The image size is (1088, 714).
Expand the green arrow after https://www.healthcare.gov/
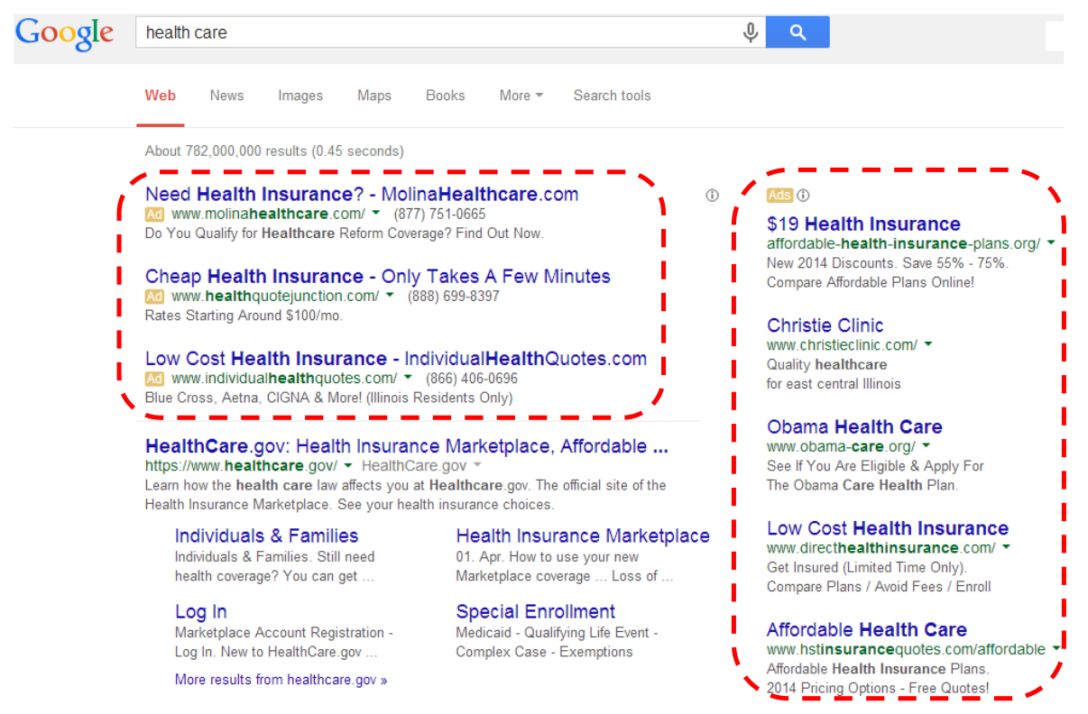(x=348, y=465)
